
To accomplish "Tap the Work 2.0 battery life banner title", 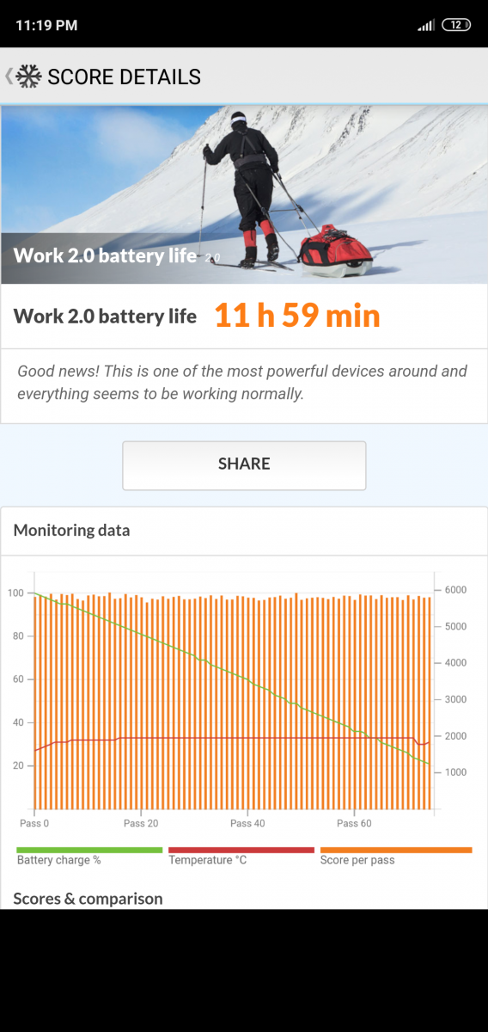I will point(105,255).
